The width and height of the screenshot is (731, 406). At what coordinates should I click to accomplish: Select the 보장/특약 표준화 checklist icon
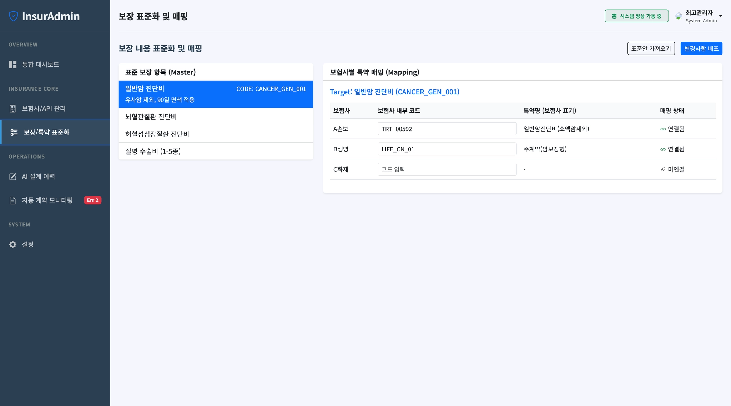point(14,132)
